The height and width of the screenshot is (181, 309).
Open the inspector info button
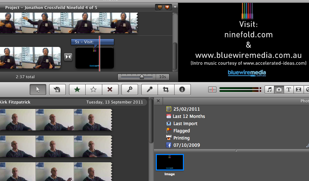[x=182, y=90]
